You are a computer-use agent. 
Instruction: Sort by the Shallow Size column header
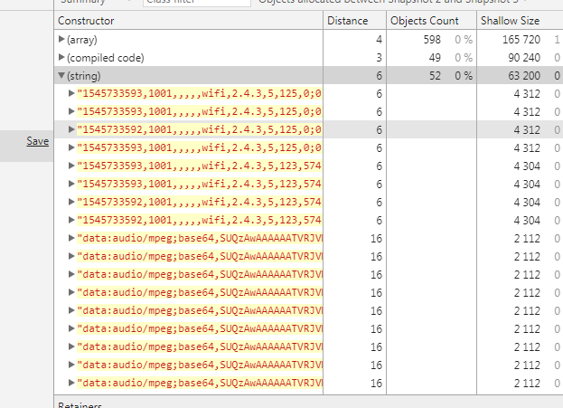pyautogui.click(x=510, y=21)
